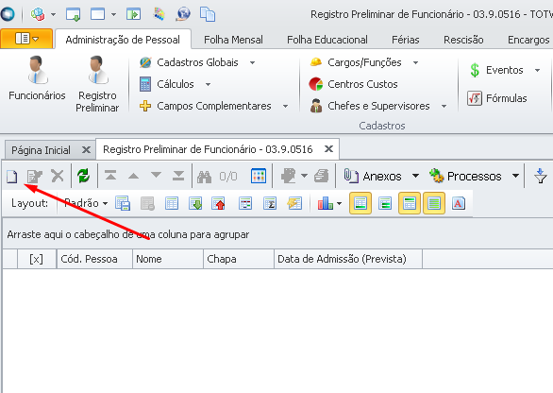Switch to Folha Mensal ribbon tab
This screenshot has width=553, height=393.
pos(233,40)
